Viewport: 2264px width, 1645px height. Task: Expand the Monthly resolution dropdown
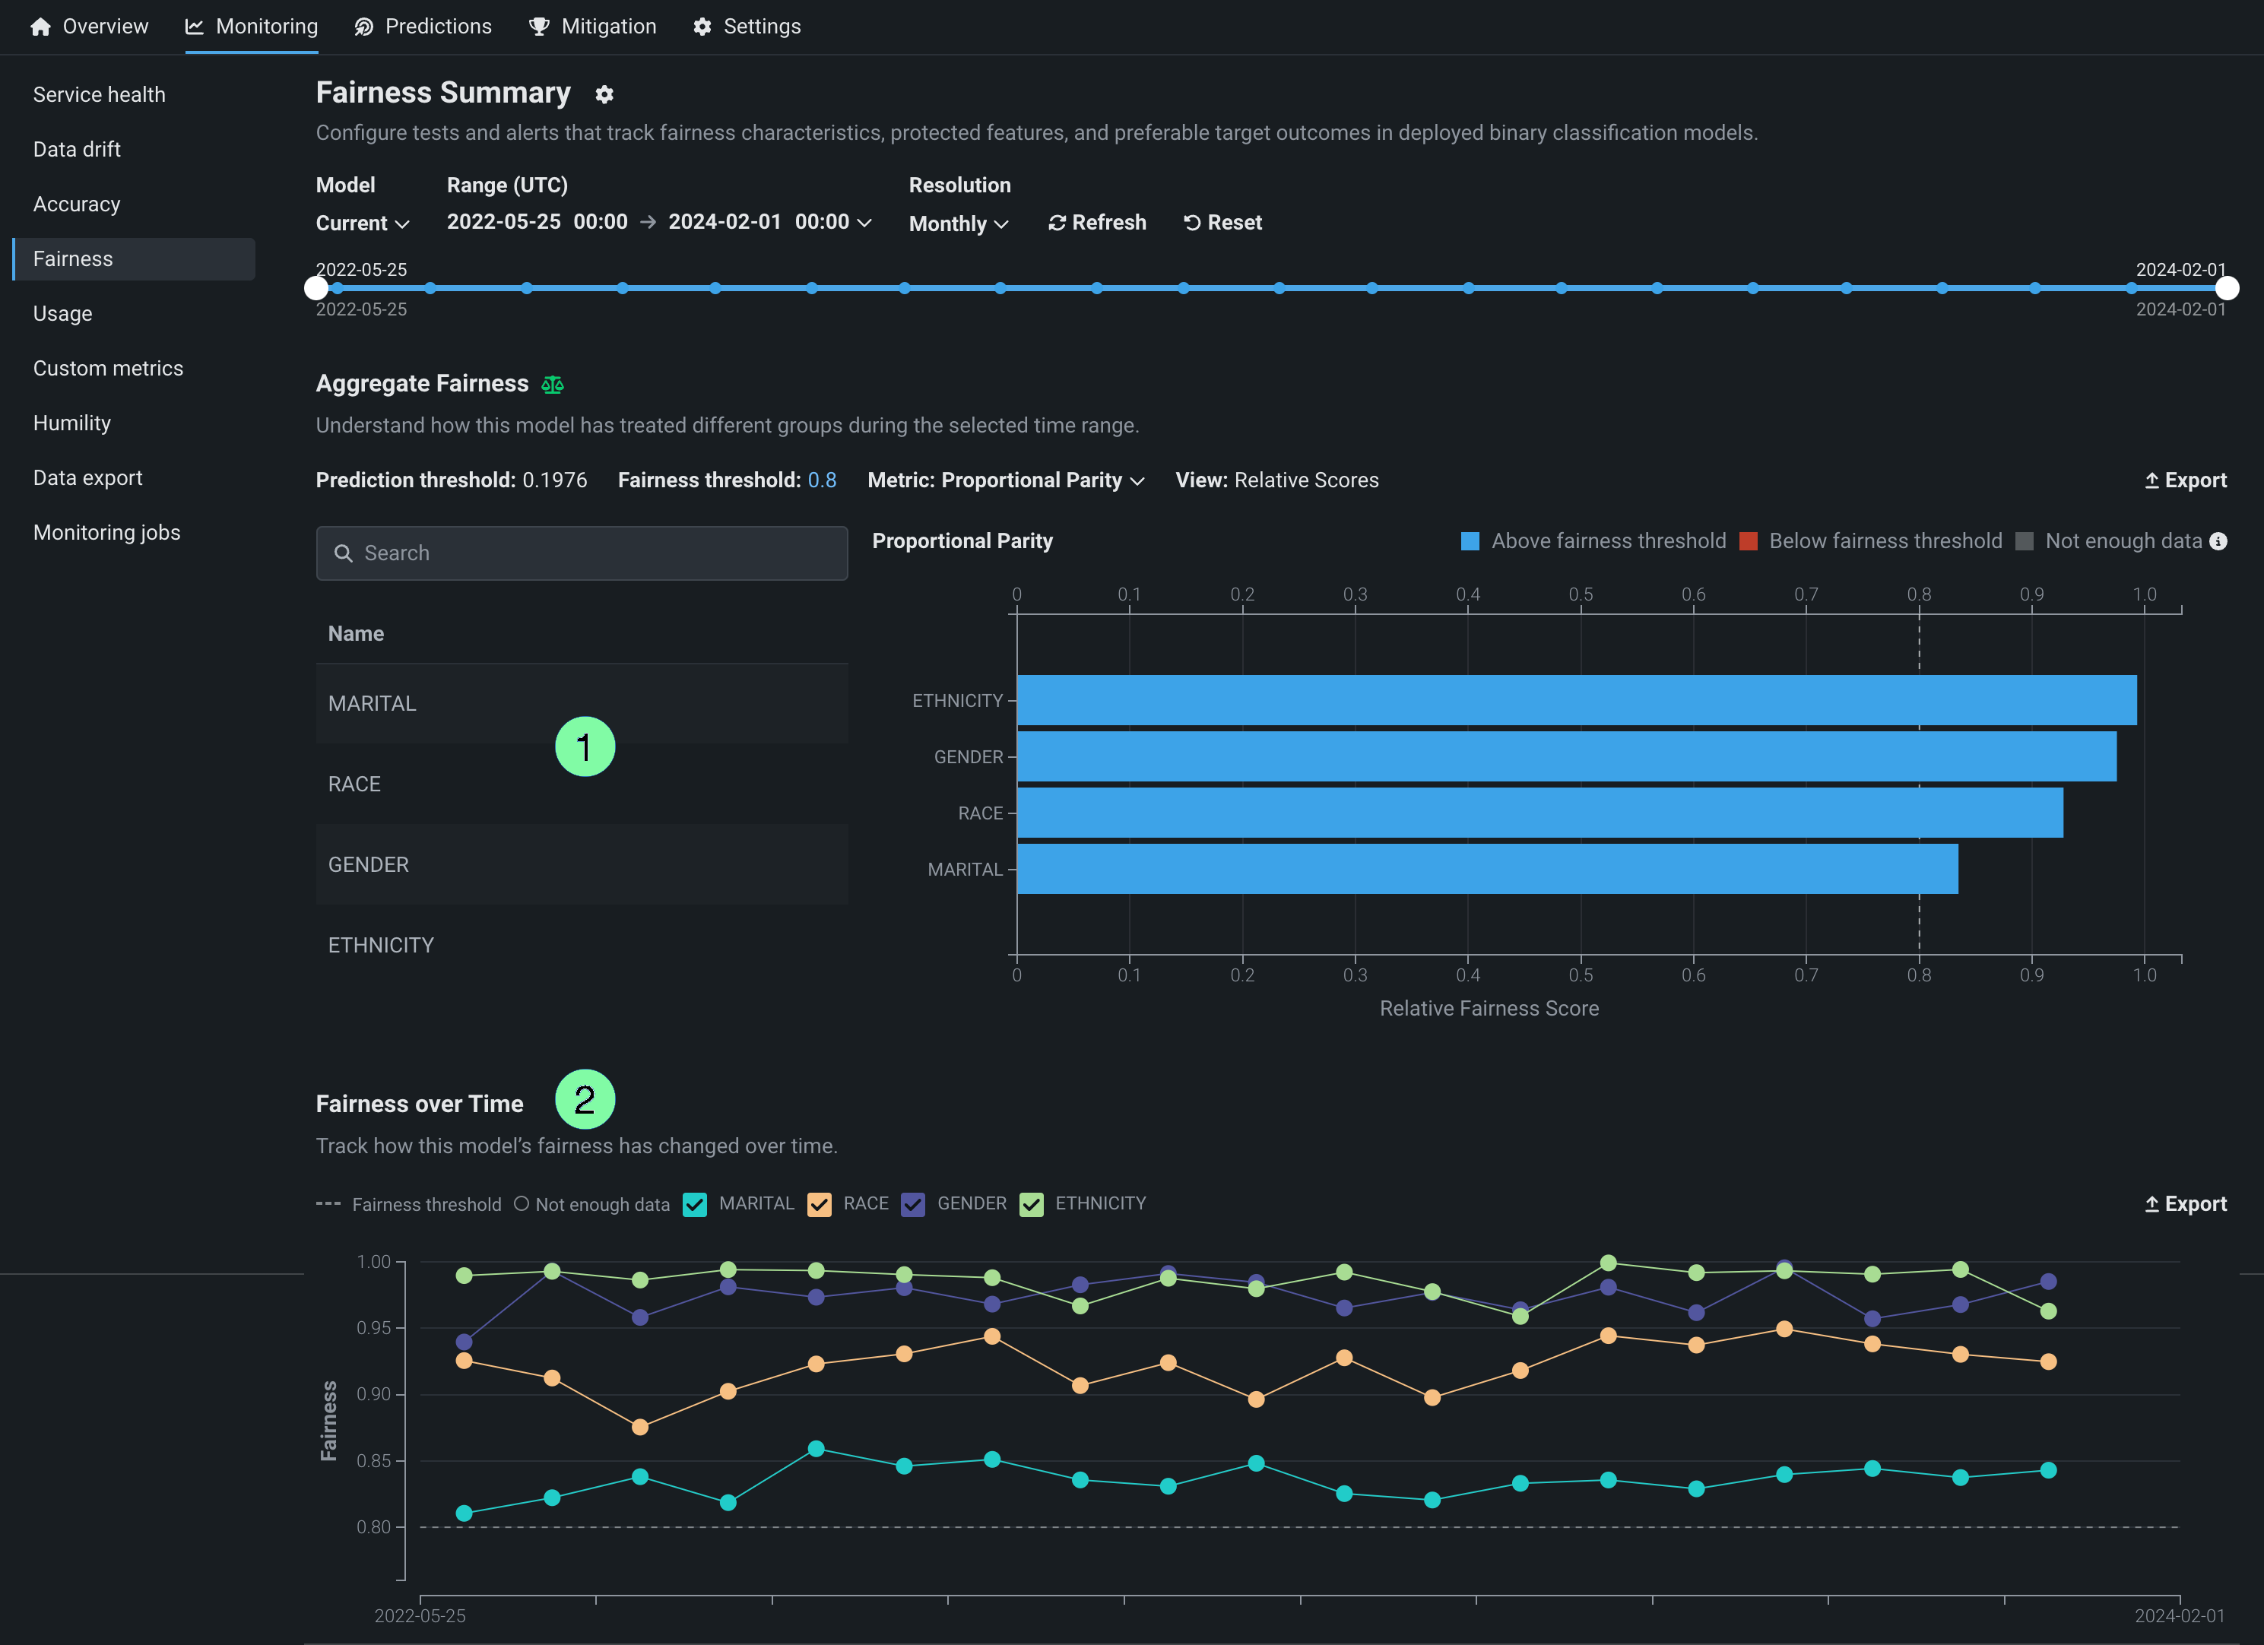[959, 223]
